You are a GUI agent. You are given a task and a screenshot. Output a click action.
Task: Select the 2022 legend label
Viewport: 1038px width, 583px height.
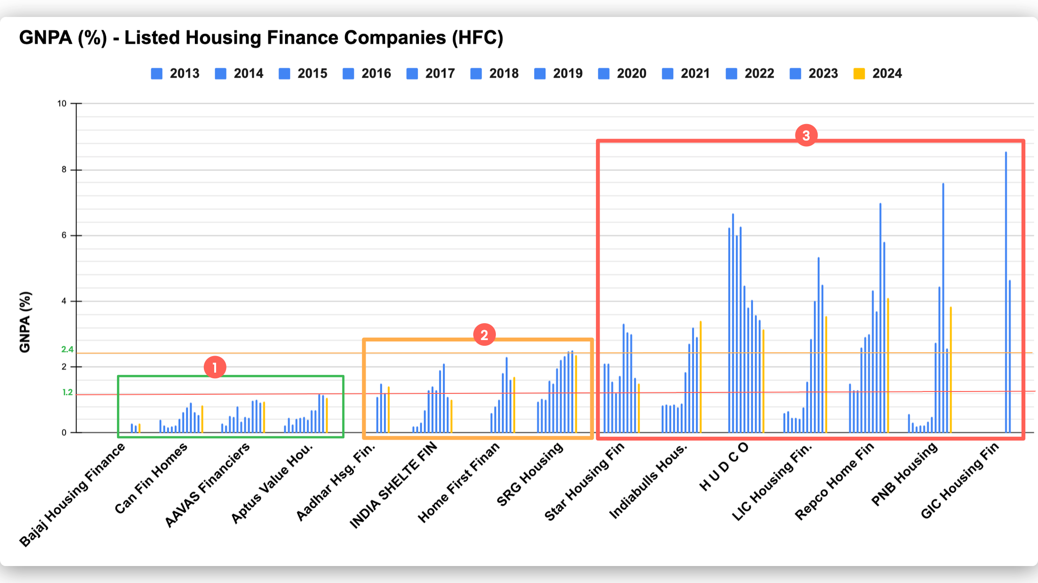point(760,74)
